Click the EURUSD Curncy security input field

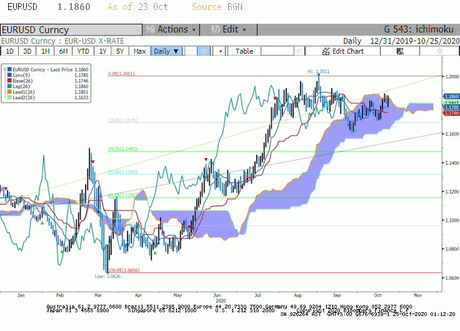pyautogui.click(x=71, y=29)
